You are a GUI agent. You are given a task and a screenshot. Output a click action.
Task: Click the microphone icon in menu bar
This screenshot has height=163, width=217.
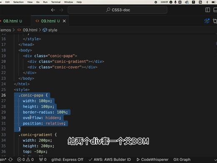(x=175, y=2)
